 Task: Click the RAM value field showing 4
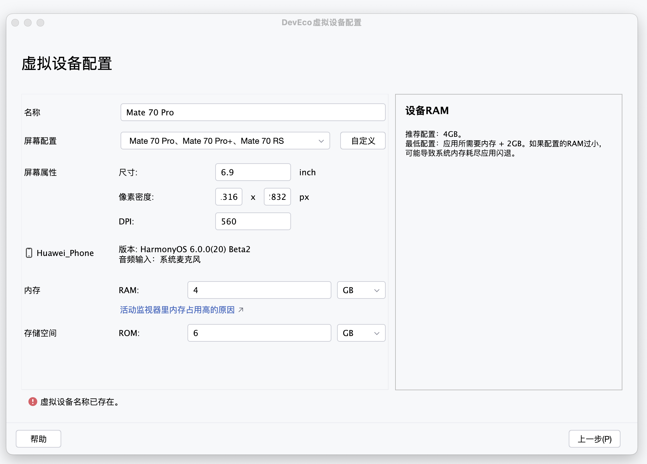coord(259,290)
